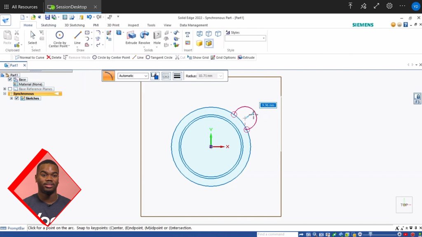Click the Select arrow tool
Viewport: 422px width, 237px height.
33,37
